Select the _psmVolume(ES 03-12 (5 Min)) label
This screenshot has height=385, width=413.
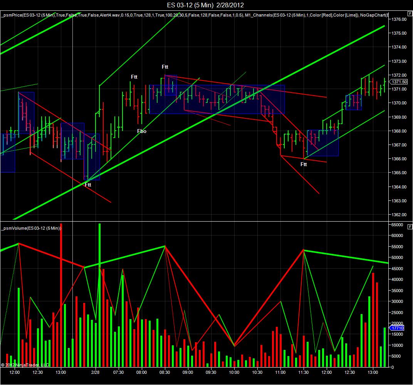[31, 228]
